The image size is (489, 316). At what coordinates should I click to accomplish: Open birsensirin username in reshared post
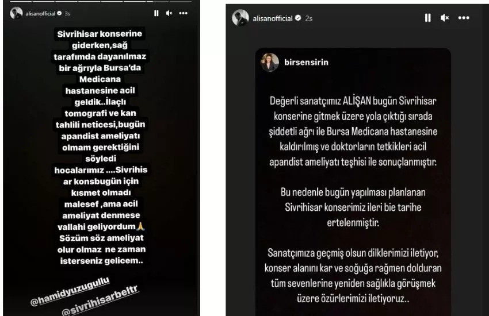click(x=306, y=62)
